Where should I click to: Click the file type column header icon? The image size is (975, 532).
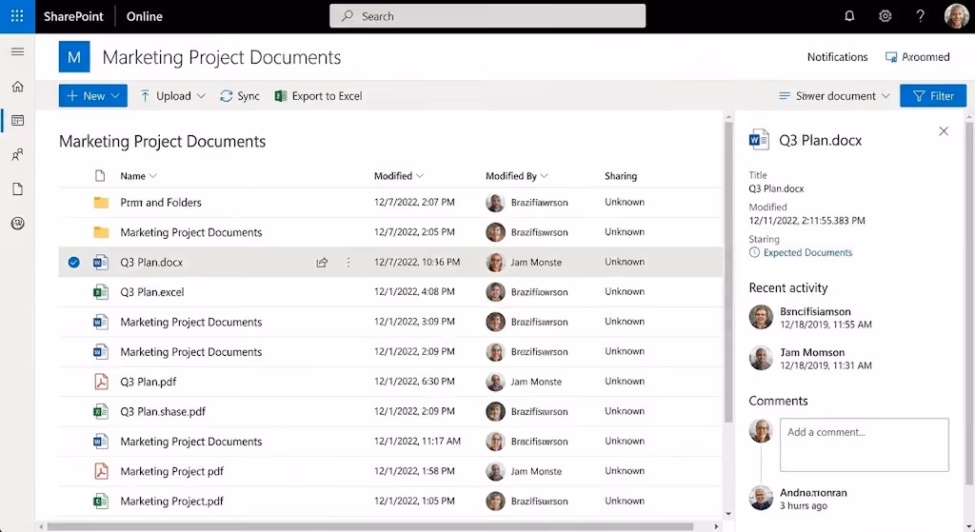100,176
